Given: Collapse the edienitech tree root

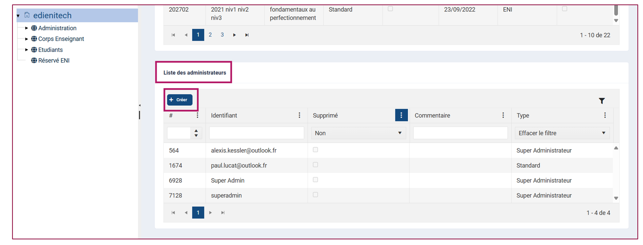Looking at the screenshot, I should 18,16.
